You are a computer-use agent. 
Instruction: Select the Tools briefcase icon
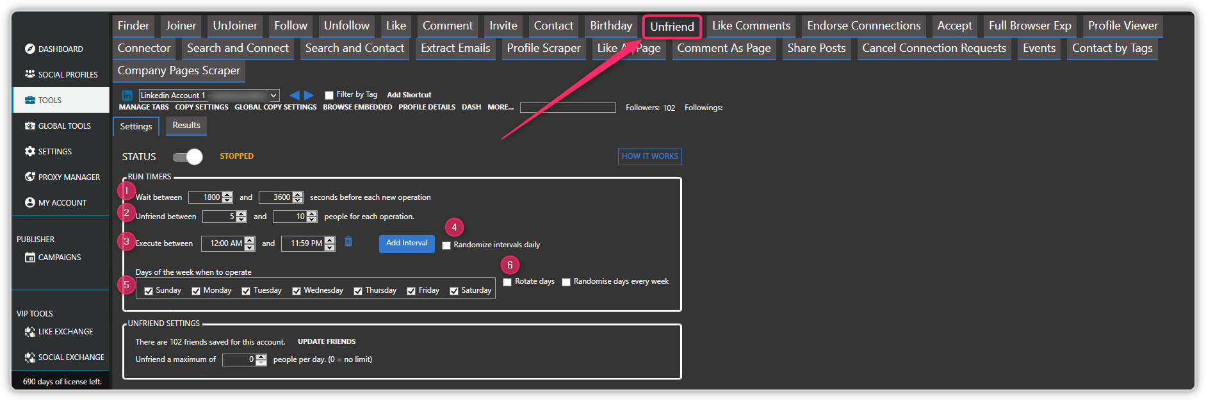30,100
